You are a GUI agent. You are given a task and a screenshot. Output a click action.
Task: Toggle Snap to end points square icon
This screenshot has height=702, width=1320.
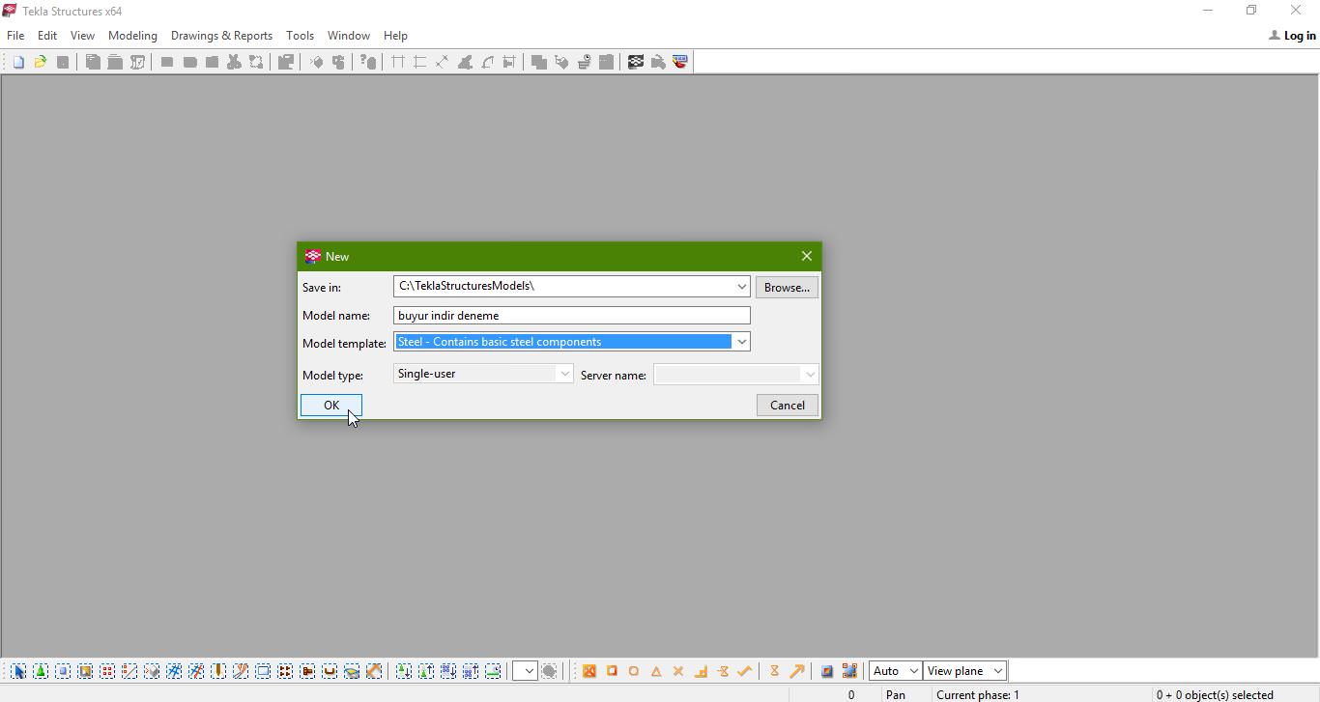click(612, 671)
